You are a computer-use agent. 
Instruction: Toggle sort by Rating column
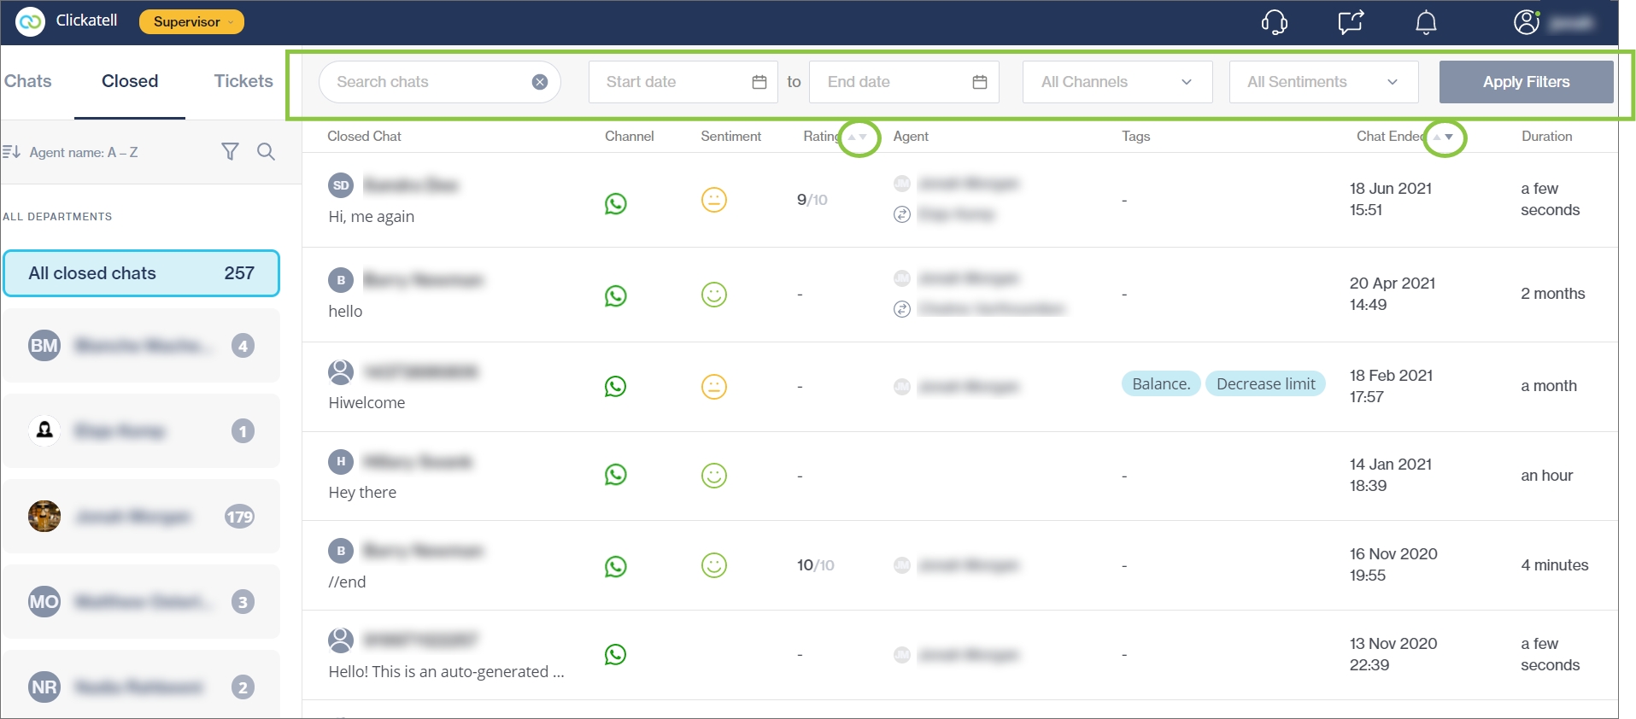pos(858,137)
